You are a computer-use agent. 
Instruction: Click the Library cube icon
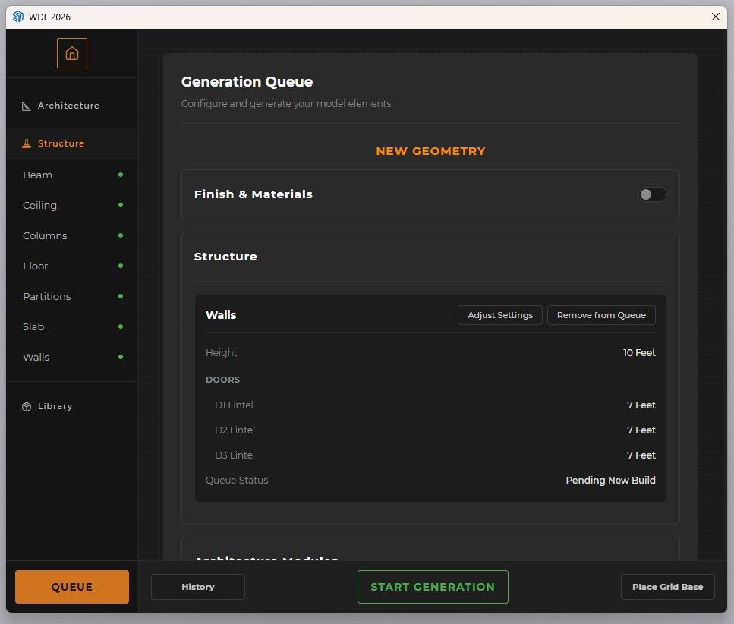(x=27, y=406)
